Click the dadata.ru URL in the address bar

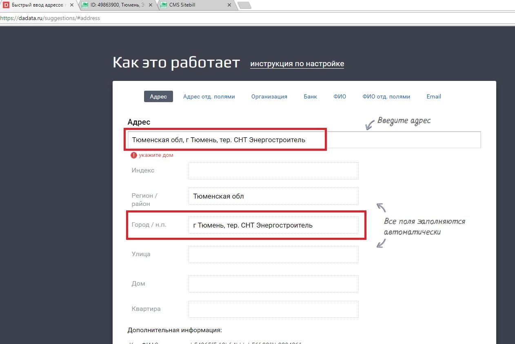coord(50,18)
